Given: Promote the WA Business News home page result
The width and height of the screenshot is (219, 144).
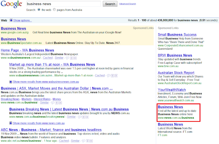Looking at the screenshot, I should pos(71,58).
